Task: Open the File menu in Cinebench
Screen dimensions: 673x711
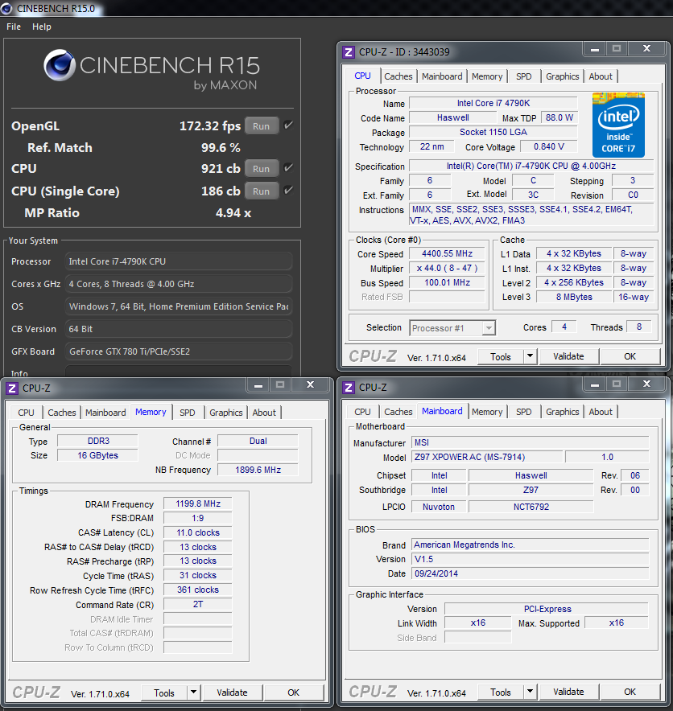Action: (x=14, y=27)
